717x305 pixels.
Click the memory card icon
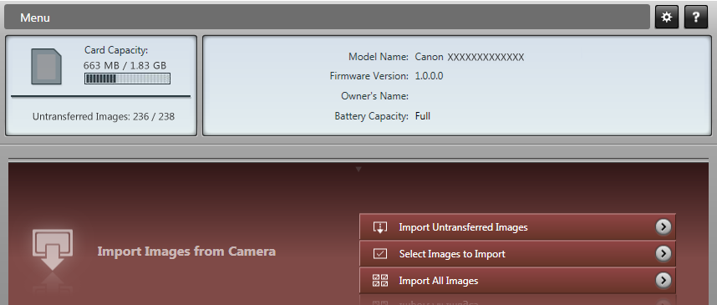click(46, 66)
